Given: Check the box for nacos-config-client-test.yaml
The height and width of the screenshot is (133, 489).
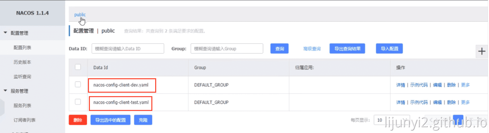Looking at the screenshot, I should point(78,102).
